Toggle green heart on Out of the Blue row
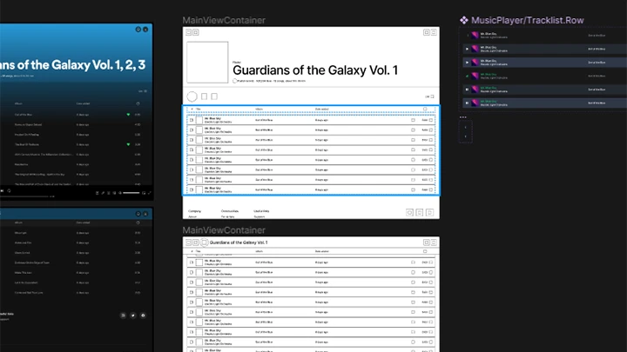This screenshot has height=352, width=627. pos(128,115)
